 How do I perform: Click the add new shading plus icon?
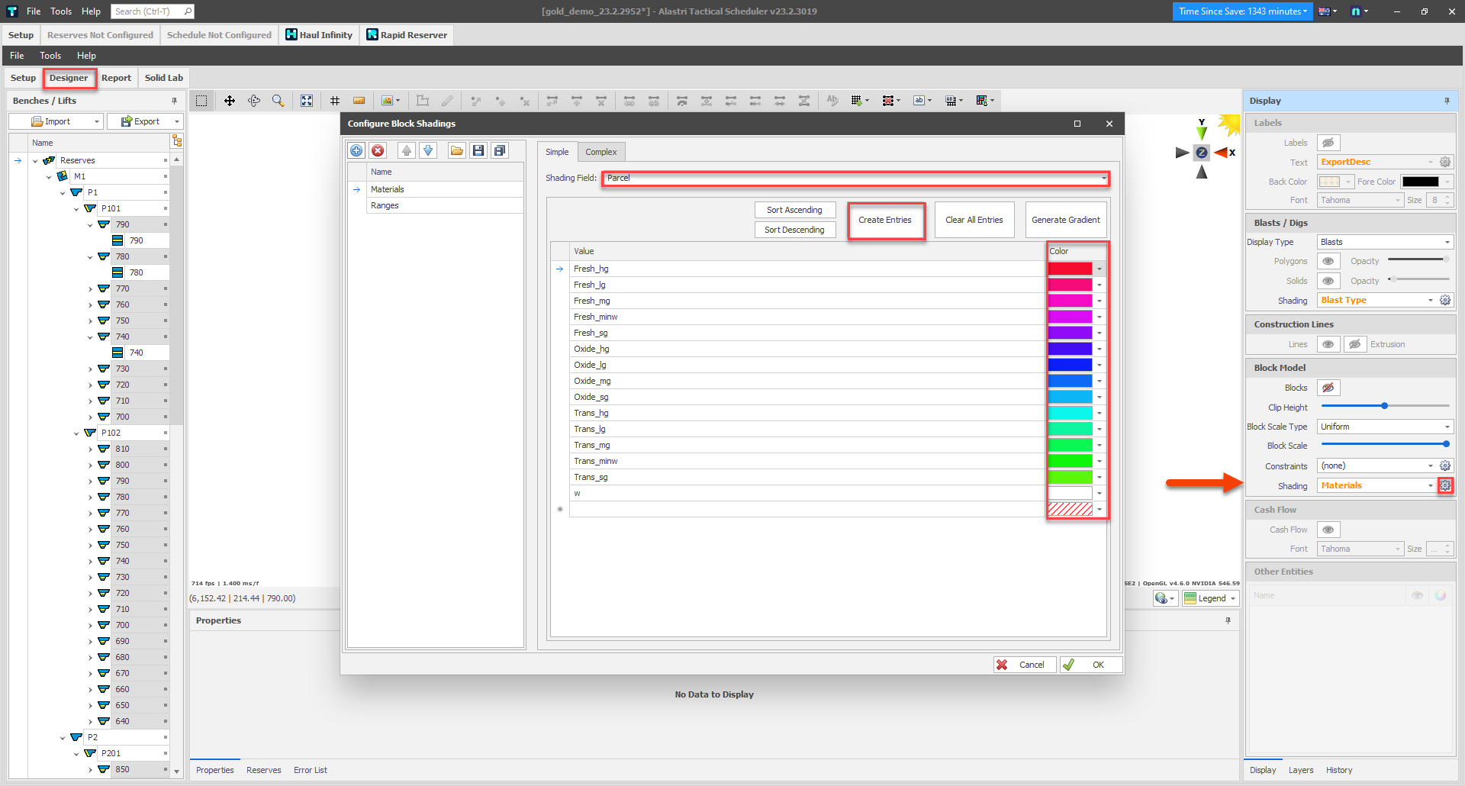coord(356,151)
